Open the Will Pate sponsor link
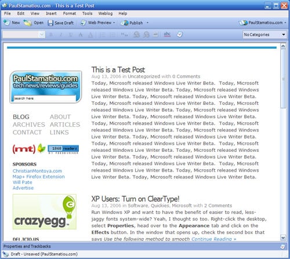290x259 pixels. (23, 182)
